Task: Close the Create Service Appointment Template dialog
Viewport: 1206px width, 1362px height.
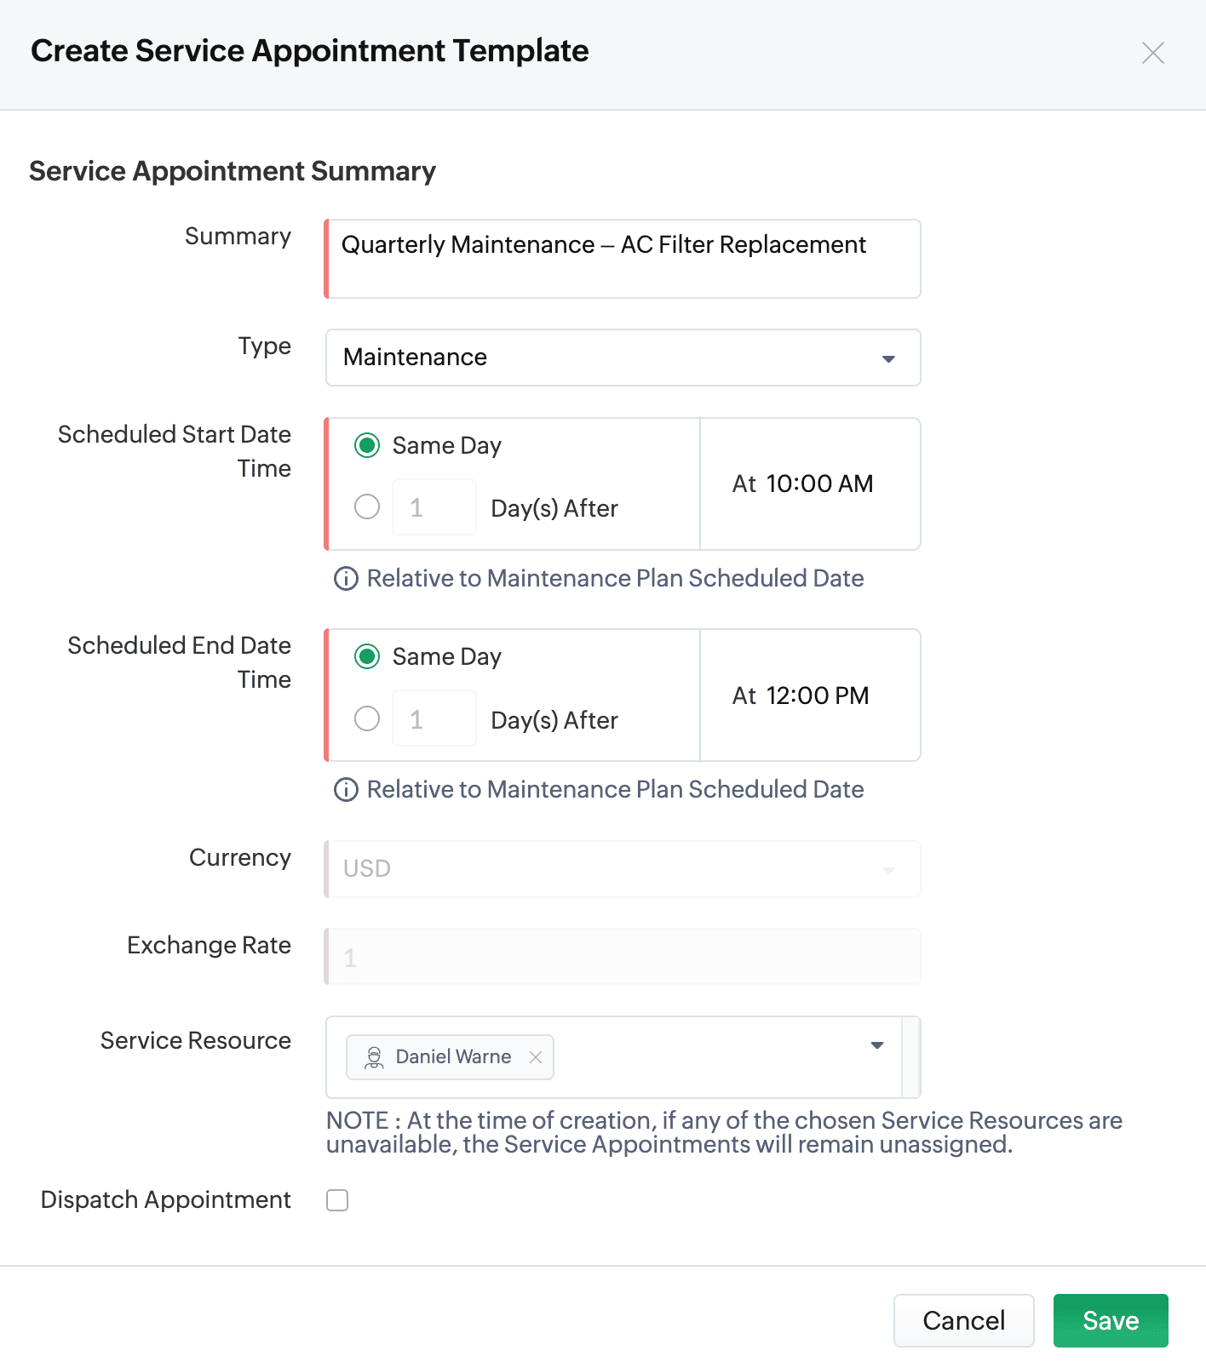Action: [1152, 53]
